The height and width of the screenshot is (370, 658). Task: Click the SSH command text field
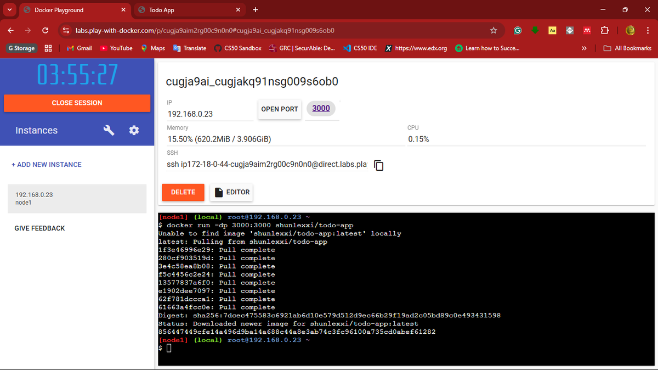click(x=267, y=165)
